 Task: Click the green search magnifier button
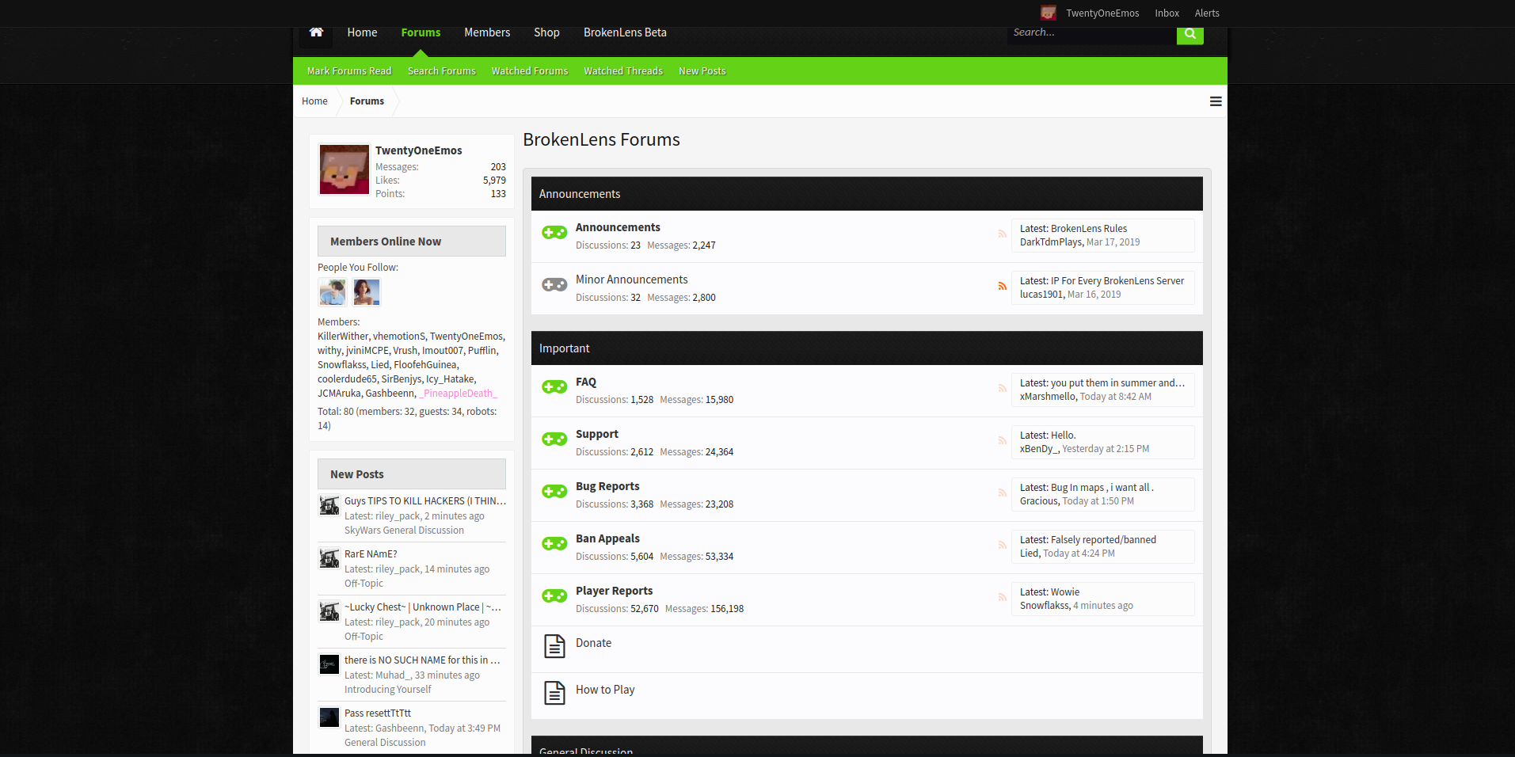pyautogui.click(x=1190, y=34)
